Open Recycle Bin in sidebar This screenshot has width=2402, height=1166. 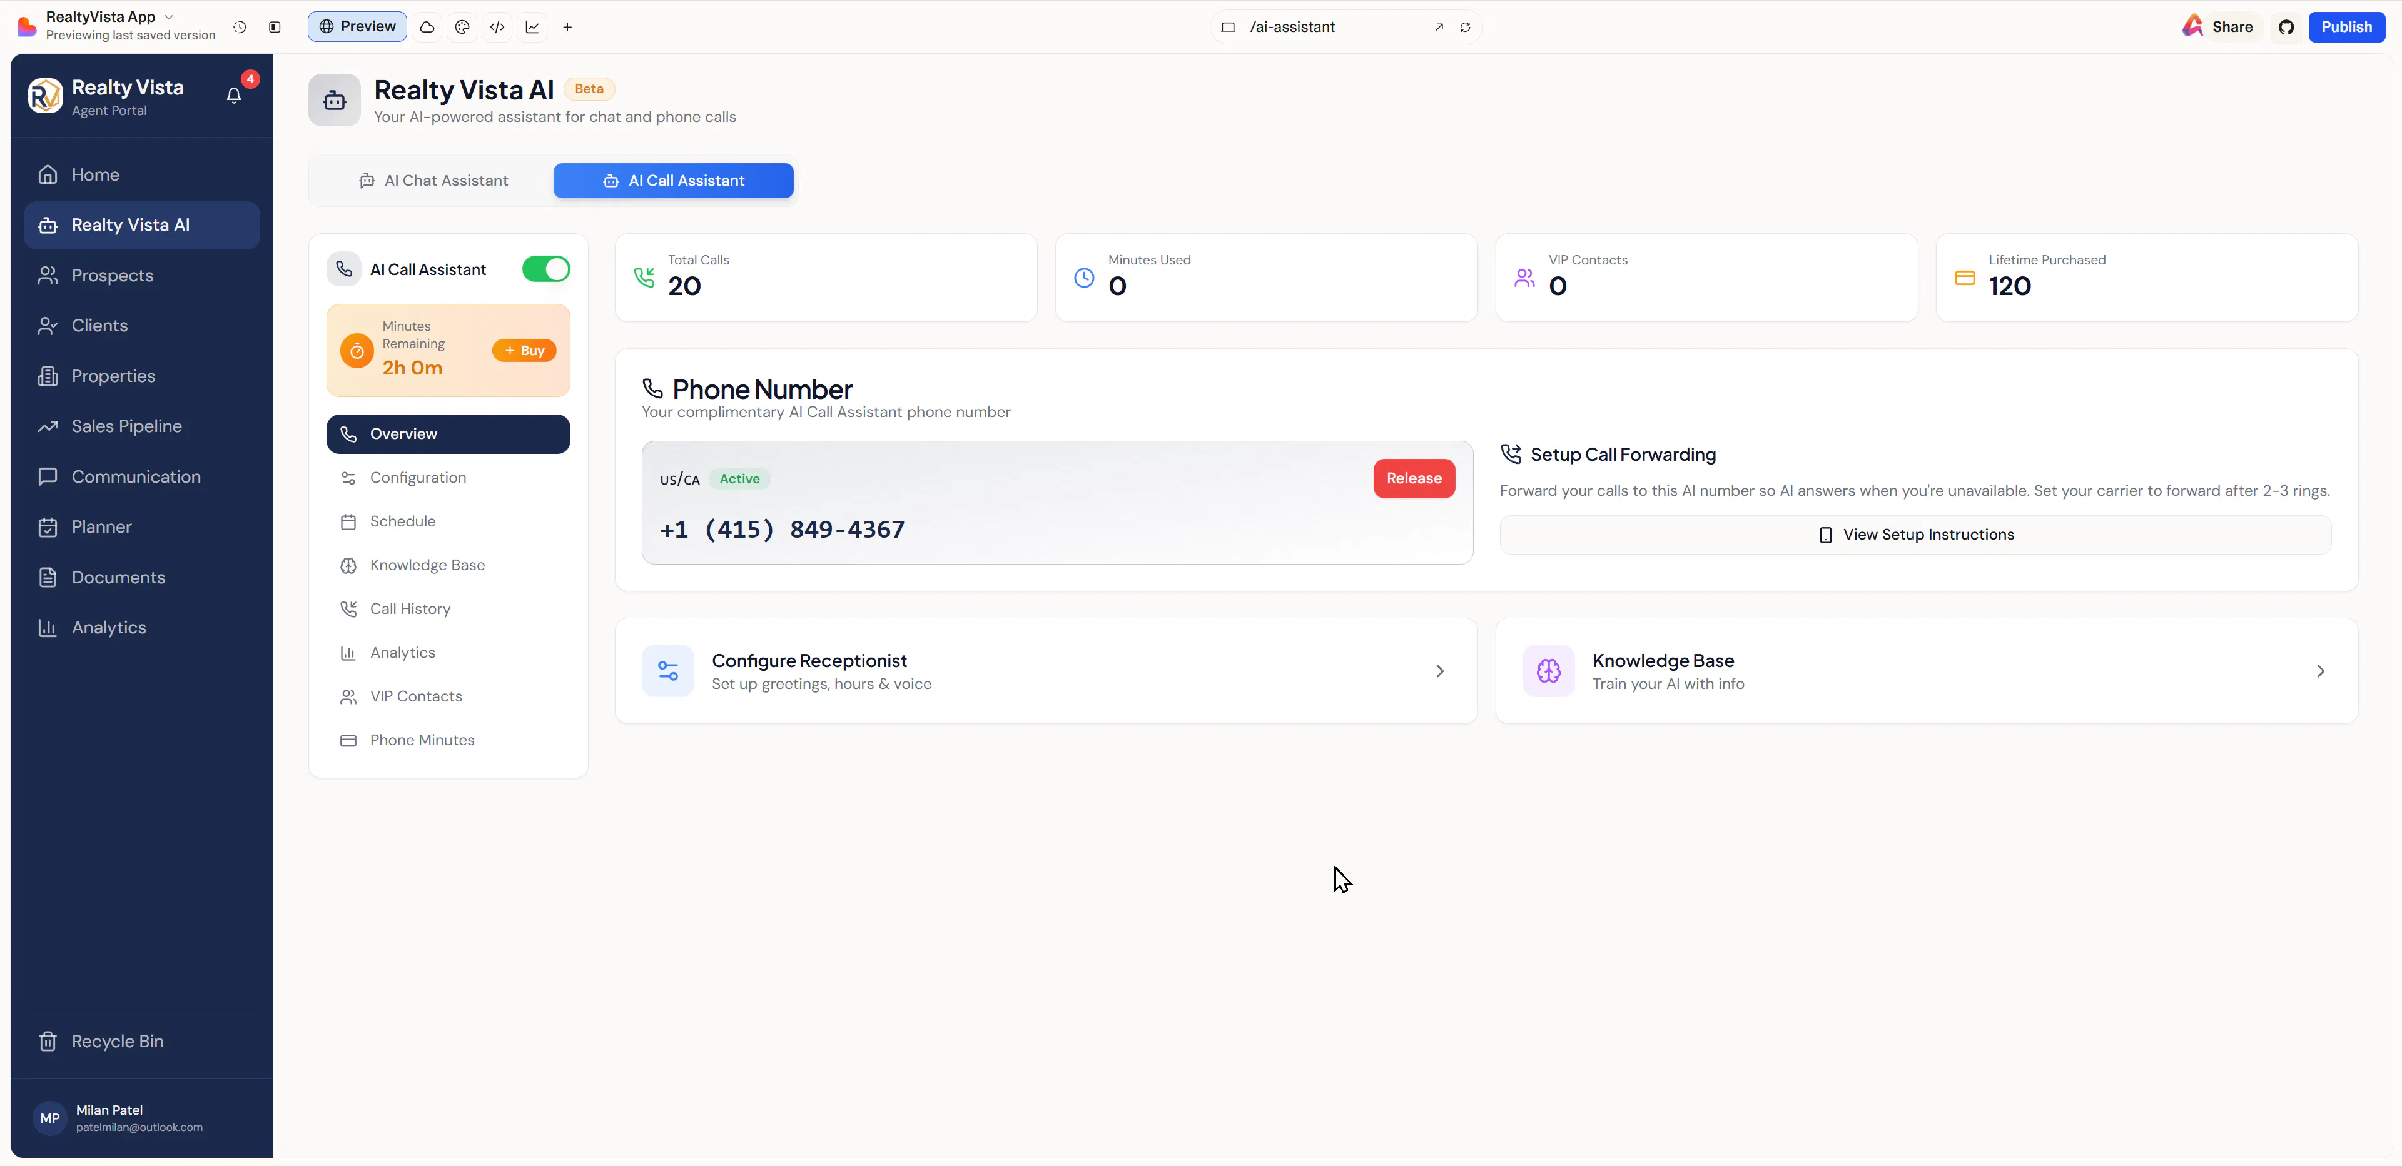coord(142,1042)
